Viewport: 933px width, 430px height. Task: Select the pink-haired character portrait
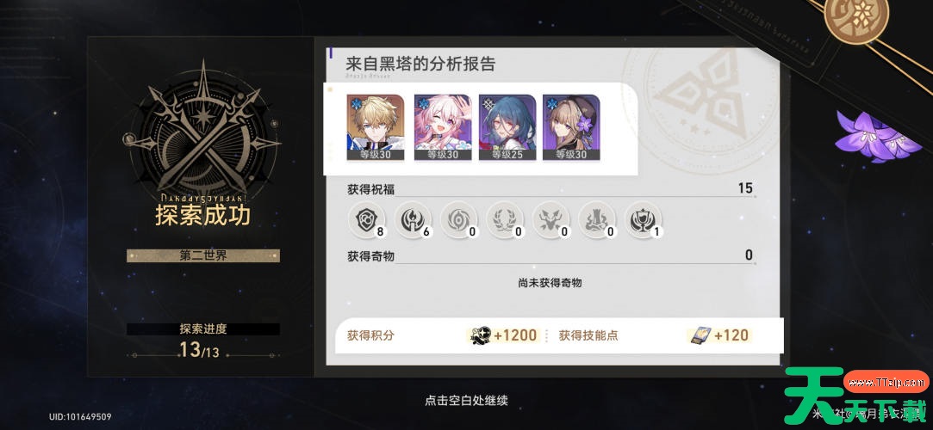coord(442,127)
